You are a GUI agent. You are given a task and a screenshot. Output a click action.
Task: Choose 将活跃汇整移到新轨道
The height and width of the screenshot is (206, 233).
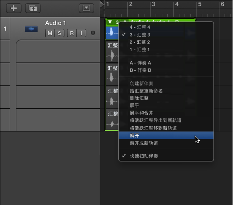point(166,128)
